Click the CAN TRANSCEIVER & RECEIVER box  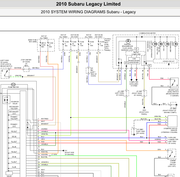(x=134, y=61)
